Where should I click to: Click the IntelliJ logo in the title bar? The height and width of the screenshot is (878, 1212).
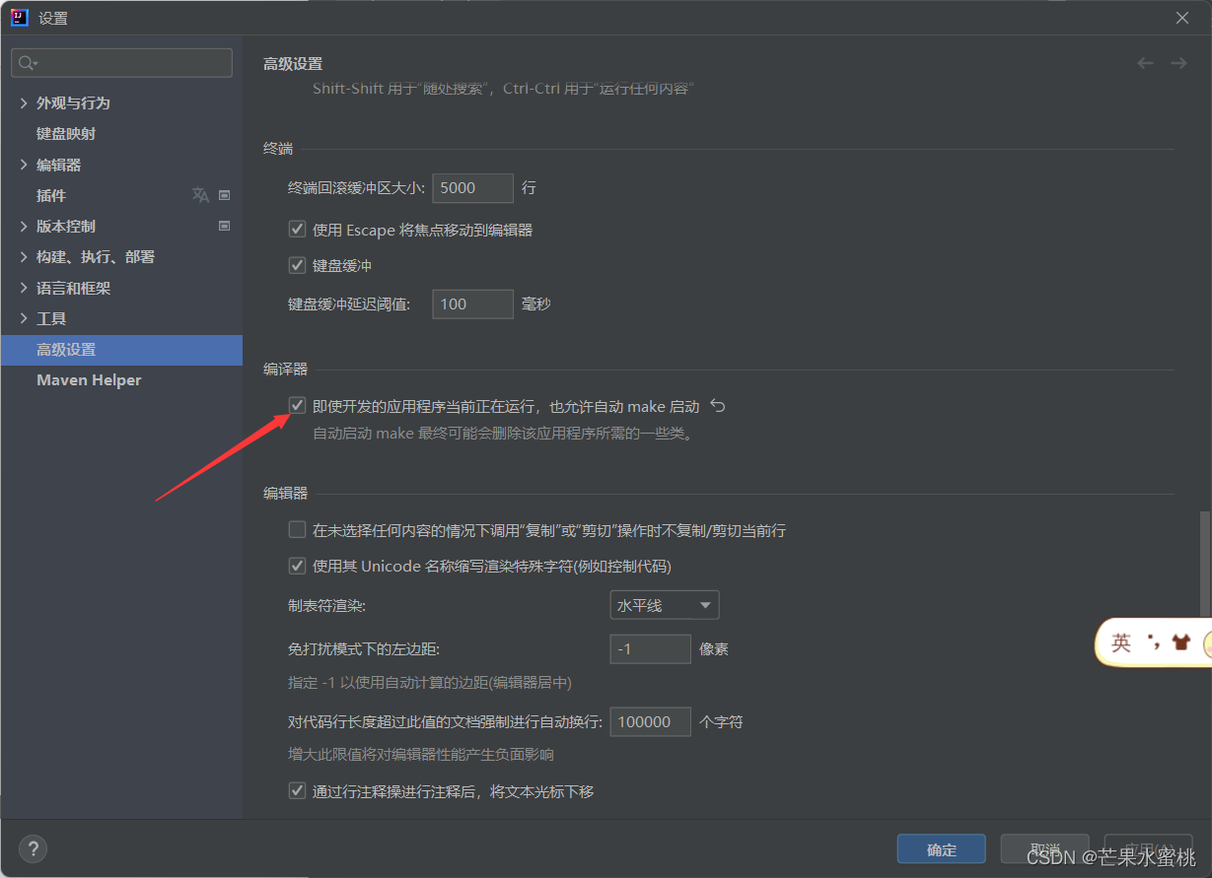(x=19, y=17)
